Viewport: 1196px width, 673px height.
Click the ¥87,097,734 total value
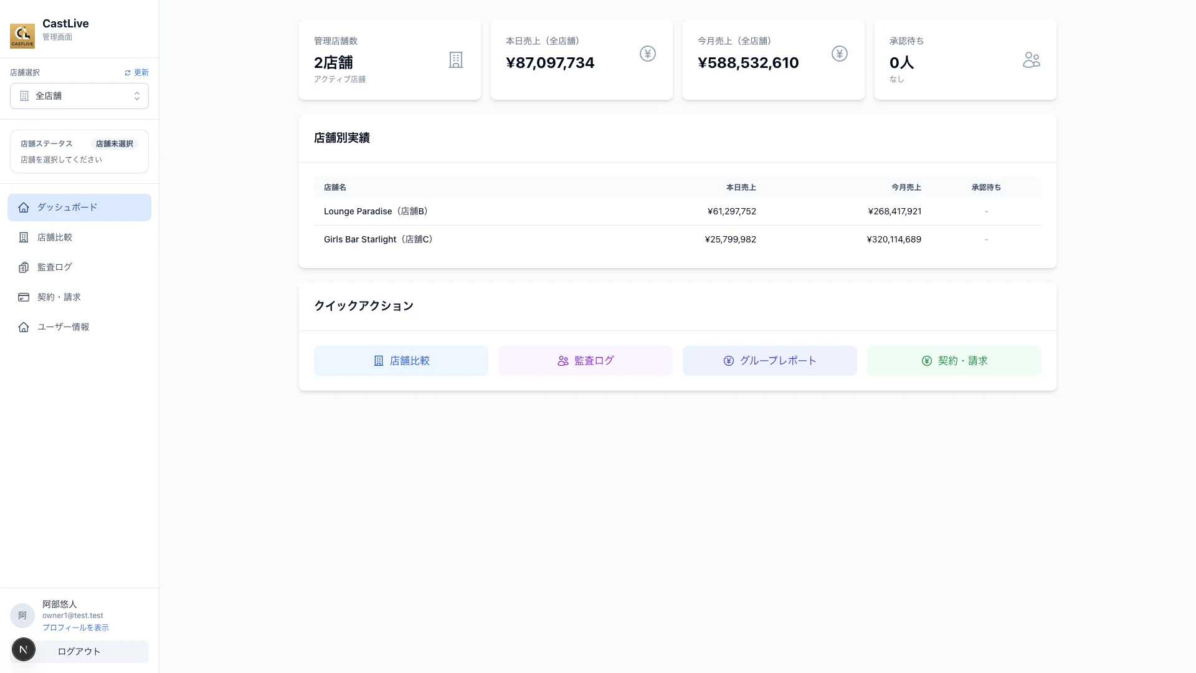pos(550,63)
